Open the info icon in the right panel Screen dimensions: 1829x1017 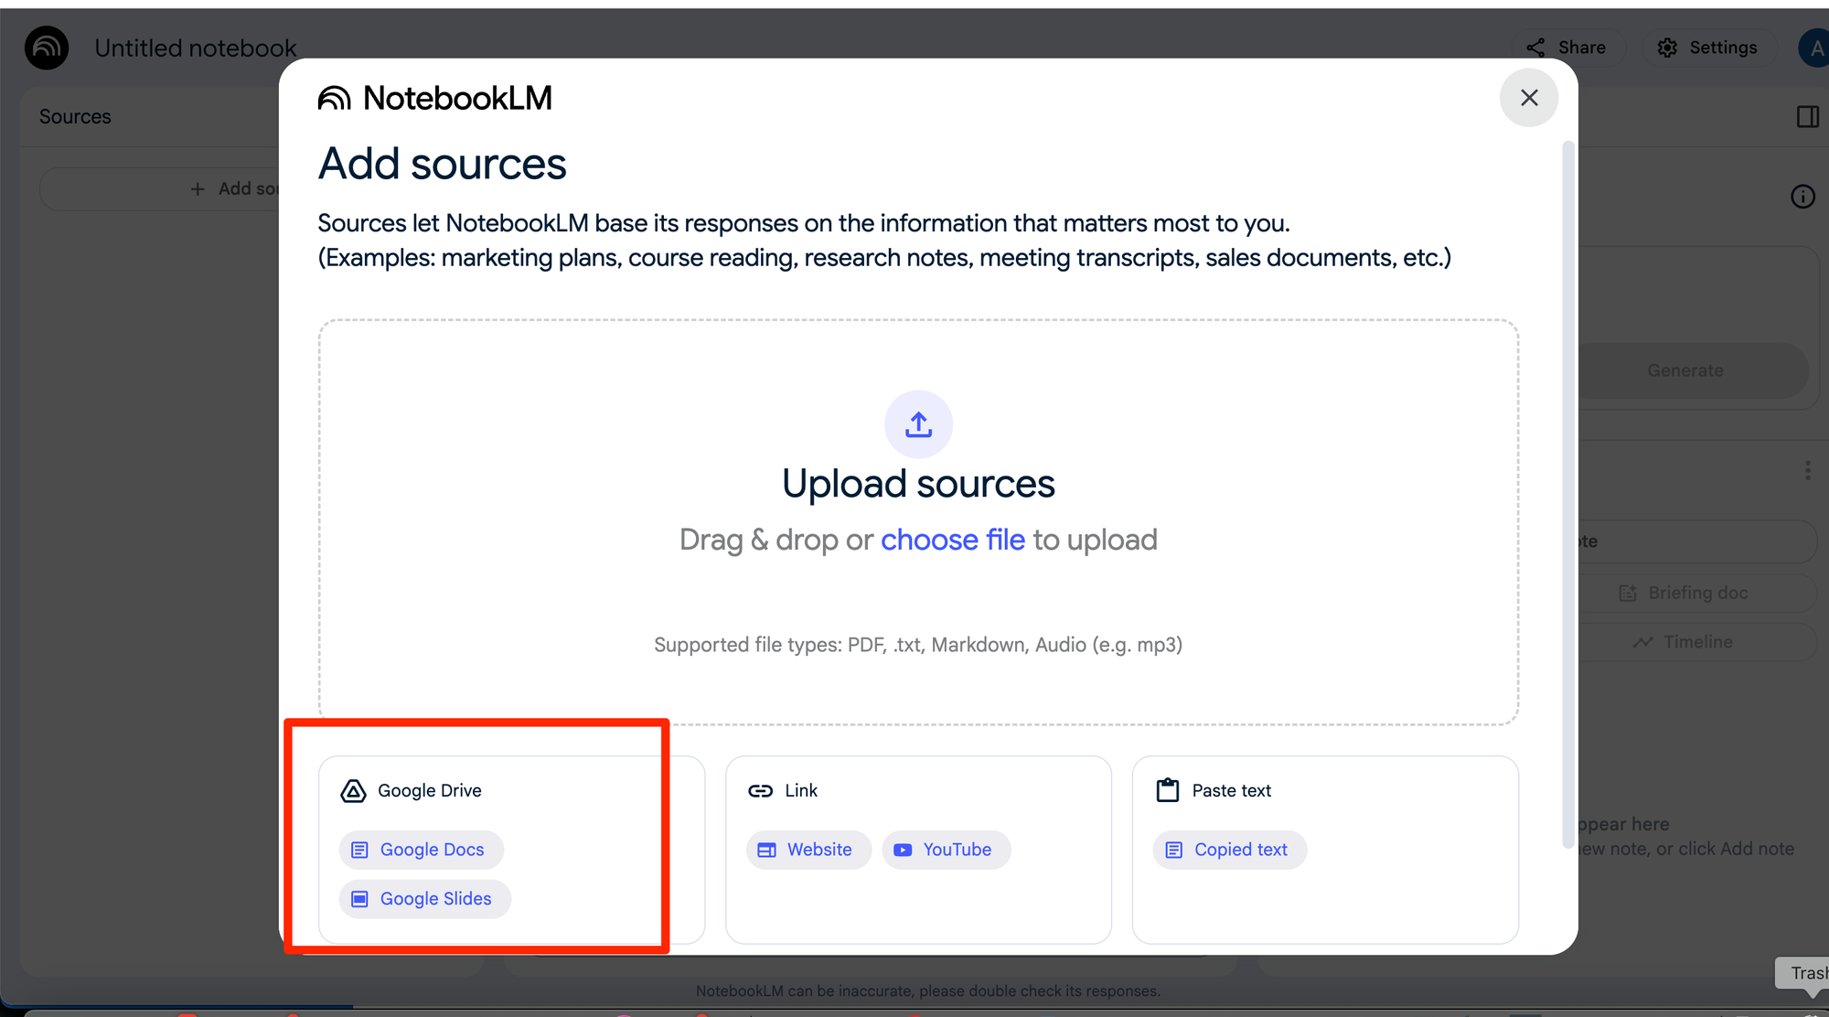pyautogui.click(x=1802, y=197)
